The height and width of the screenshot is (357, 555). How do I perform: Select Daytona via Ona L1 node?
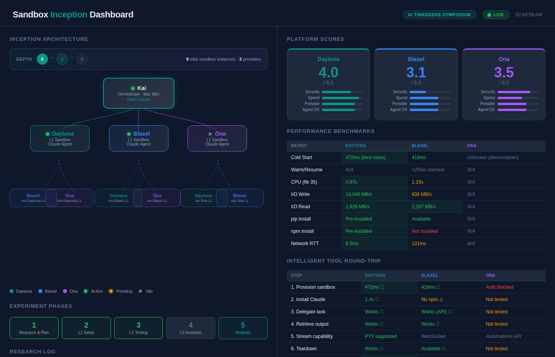[x=204, y=198]
